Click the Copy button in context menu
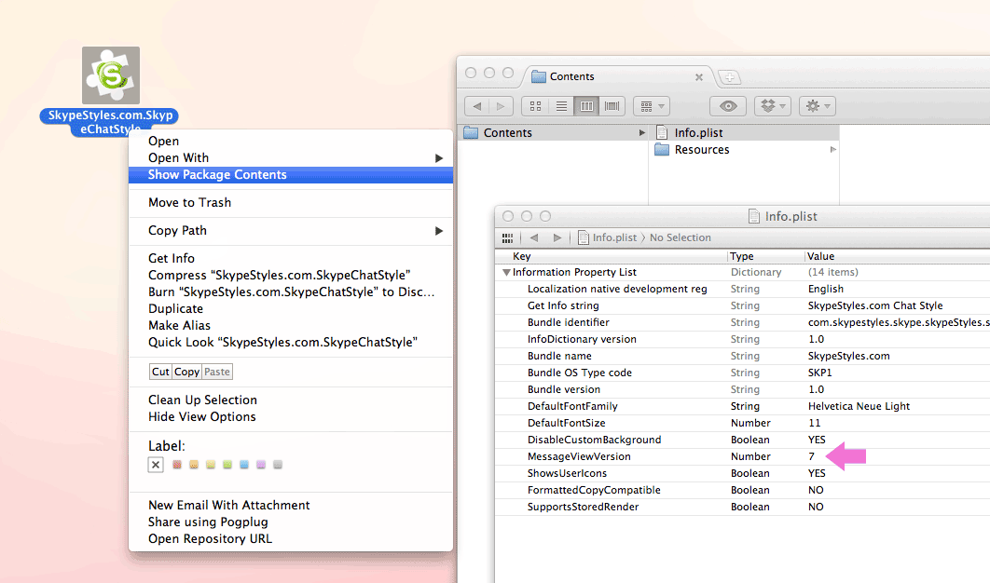This screenshot has height=583, width=990. coord(186,372)
